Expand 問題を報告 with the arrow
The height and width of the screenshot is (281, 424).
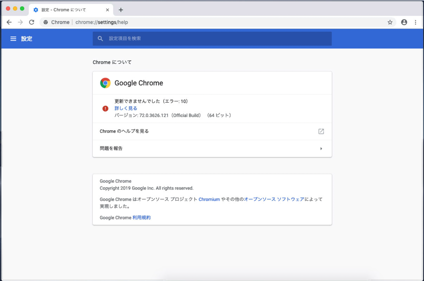pyautogui.click(x=321, y=149)
